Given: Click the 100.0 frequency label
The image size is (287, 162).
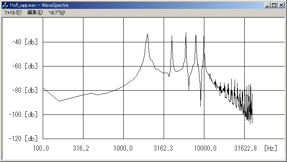Looking at the screenshot, I should (x=41, y=148).
